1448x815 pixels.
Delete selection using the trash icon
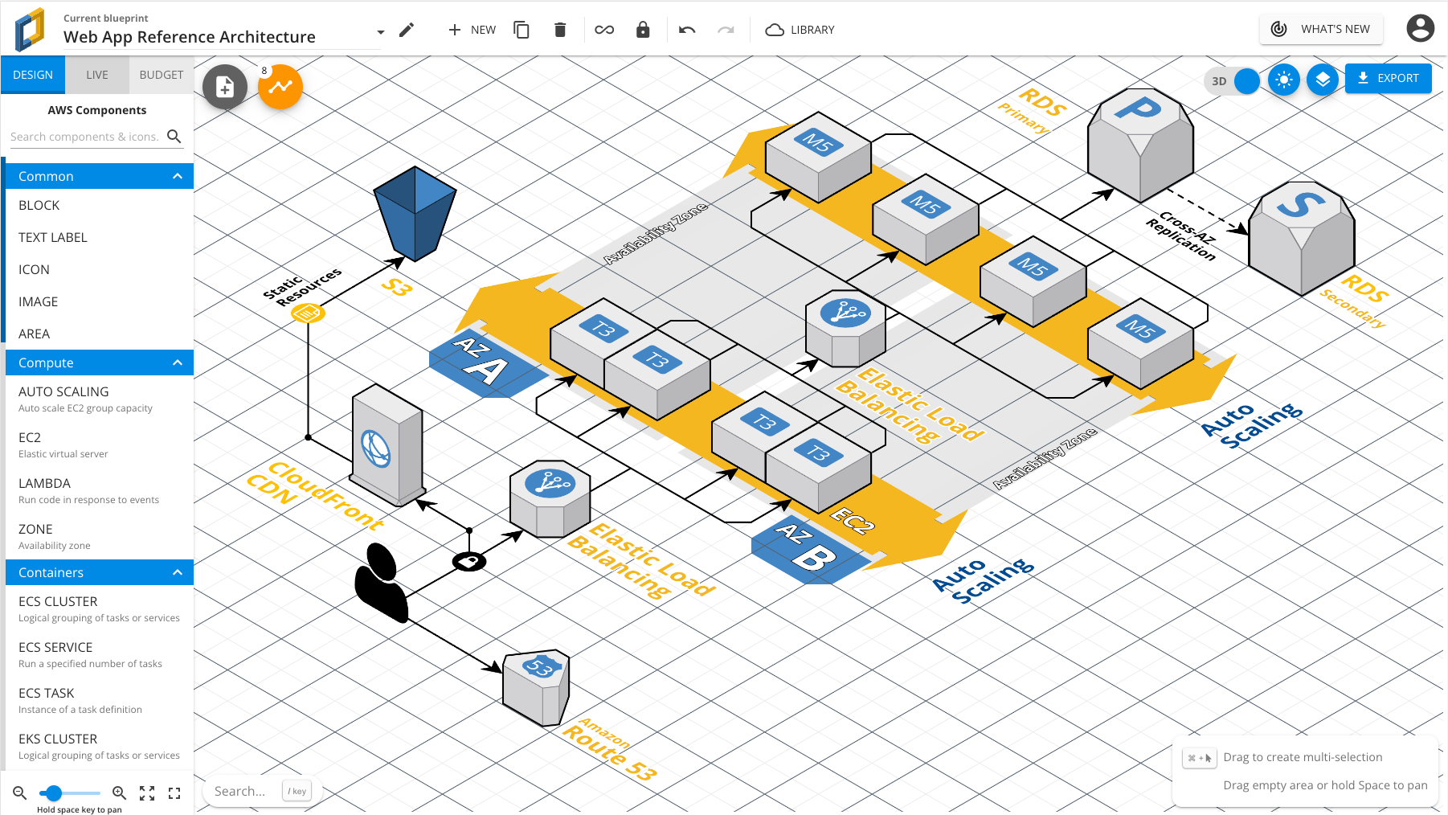pyautogui.click(x=561, y=29)
